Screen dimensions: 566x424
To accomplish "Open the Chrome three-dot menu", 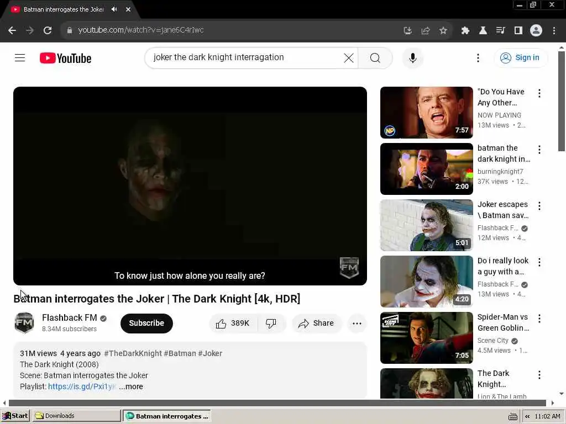I will click(x=554, y=31).
